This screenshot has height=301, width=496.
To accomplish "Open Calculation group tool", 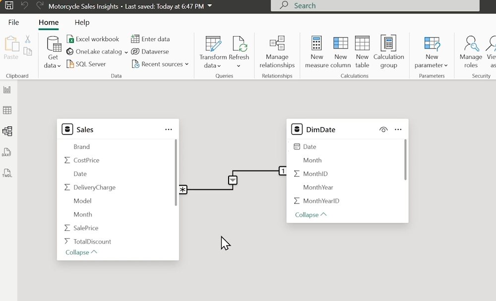I will point(388,52).
